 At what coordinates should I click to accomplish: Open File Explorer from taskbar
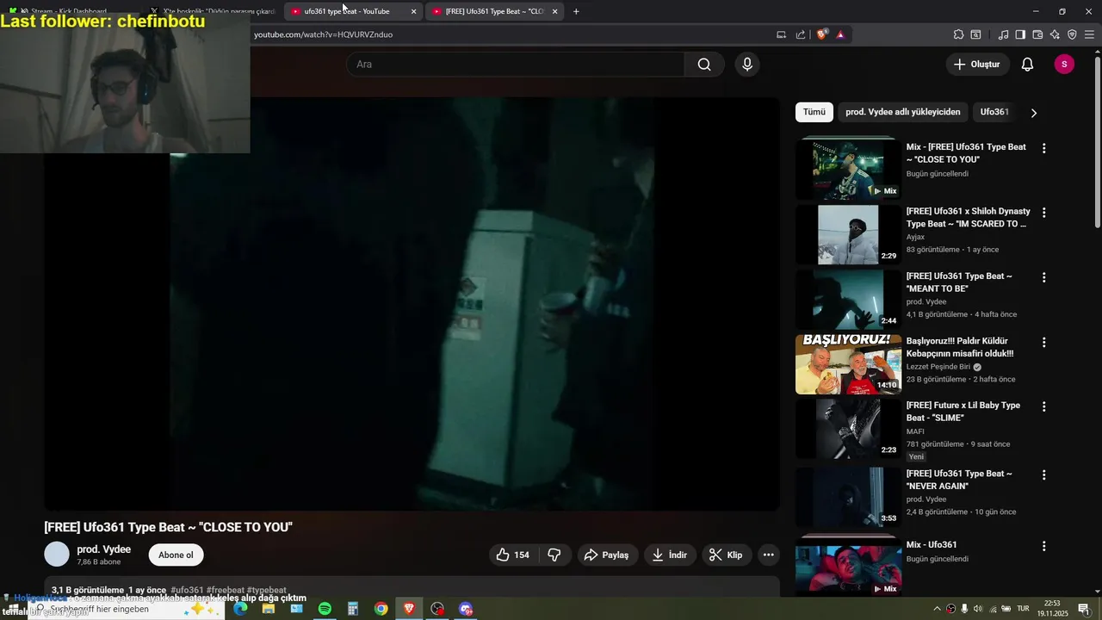click(x=269, y=609)
